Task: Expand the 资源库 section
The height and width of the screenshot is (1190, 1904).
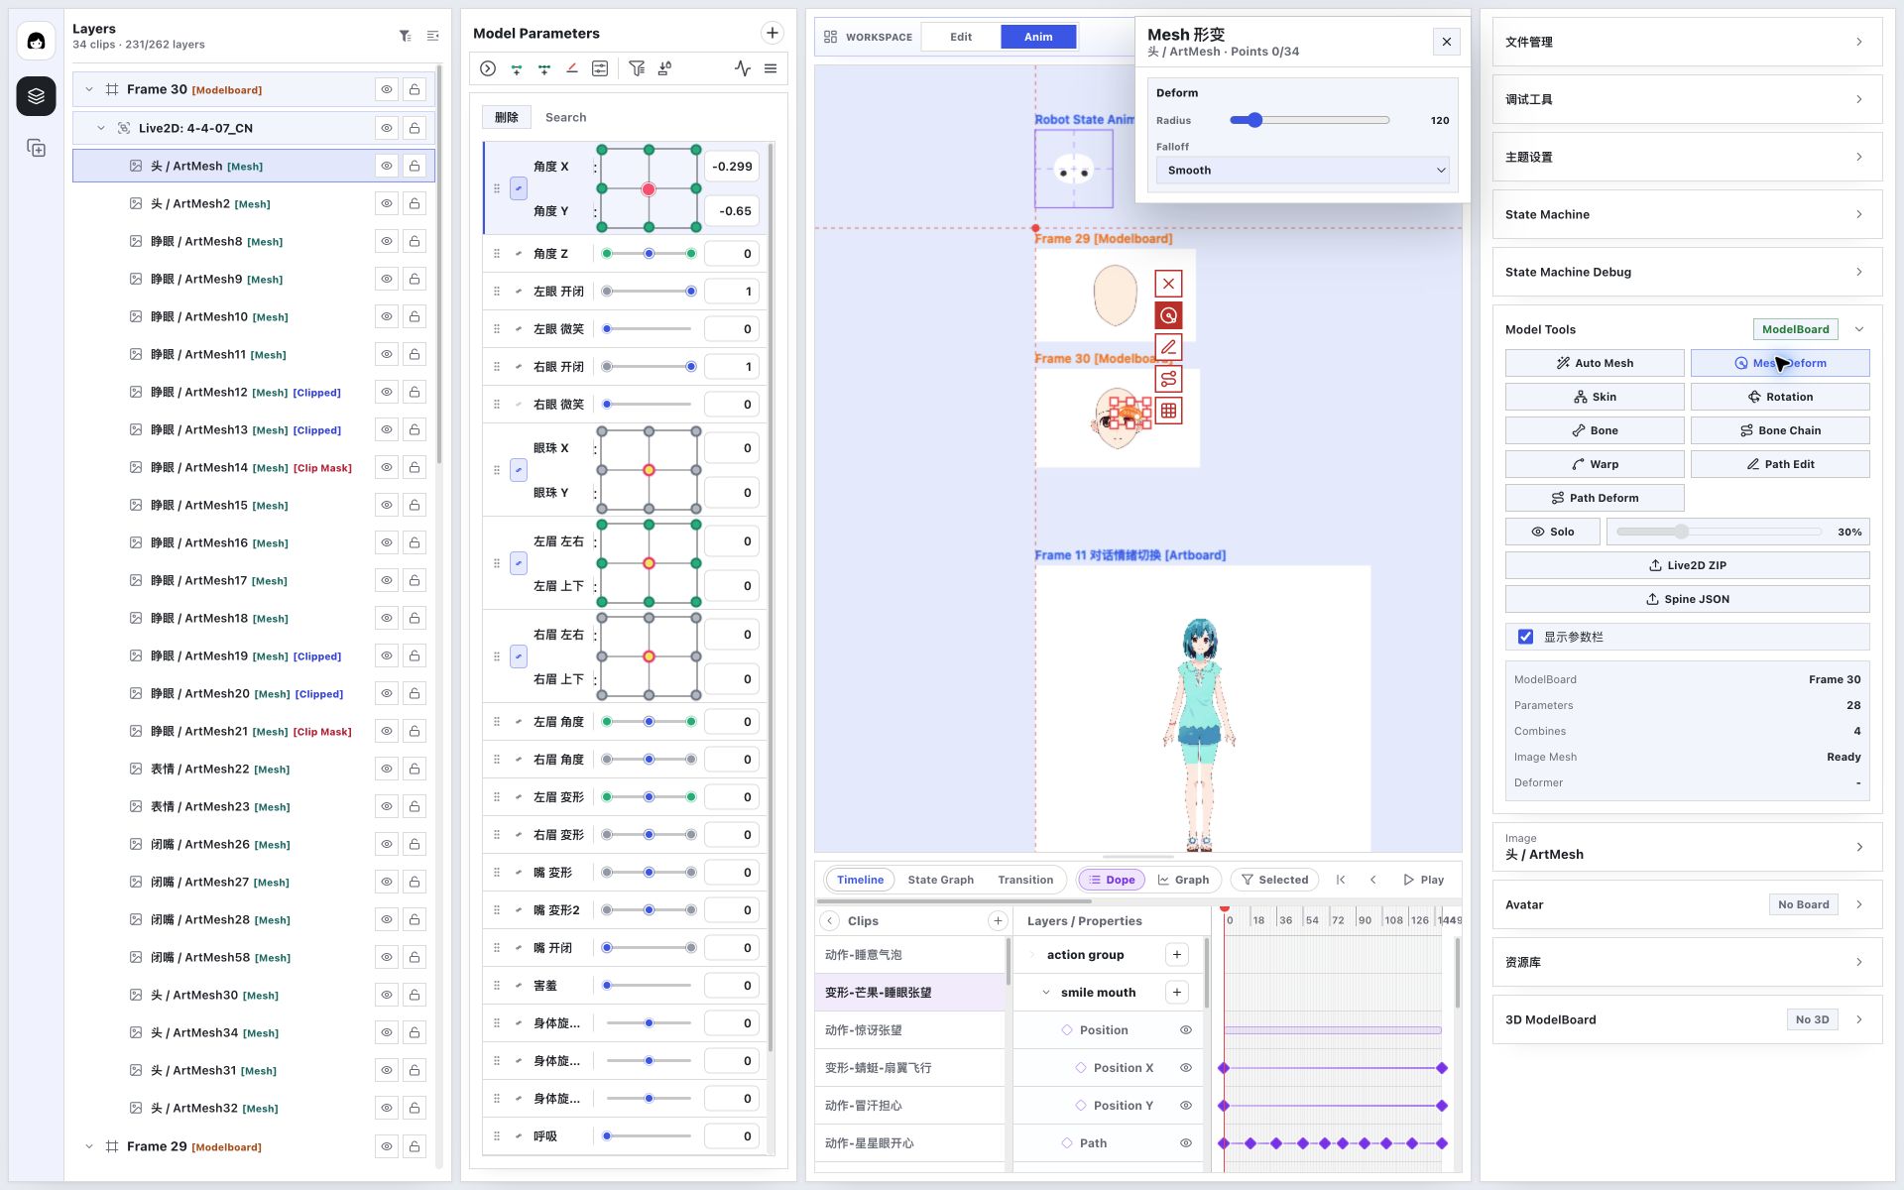Action: coord(1687,962)
